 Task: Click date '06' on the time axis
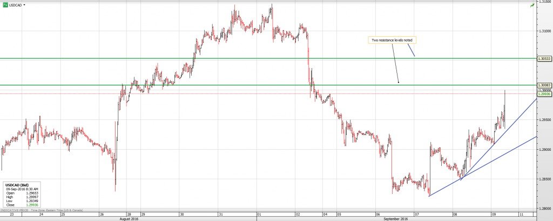(377, 215)
